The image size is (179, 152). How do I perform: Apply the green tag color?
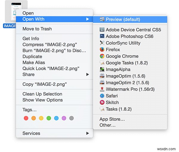click(49, 118)
